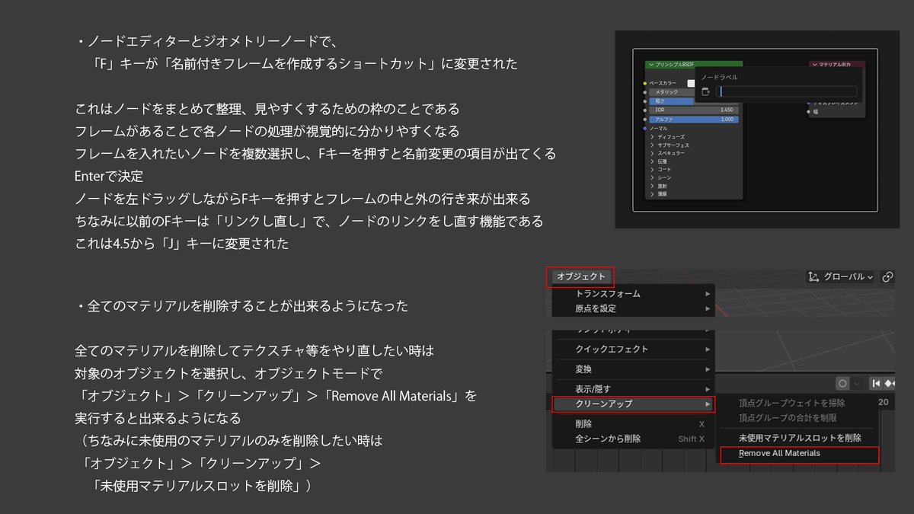
Task: Expand the 薄膜 panel
Action: 653,194
